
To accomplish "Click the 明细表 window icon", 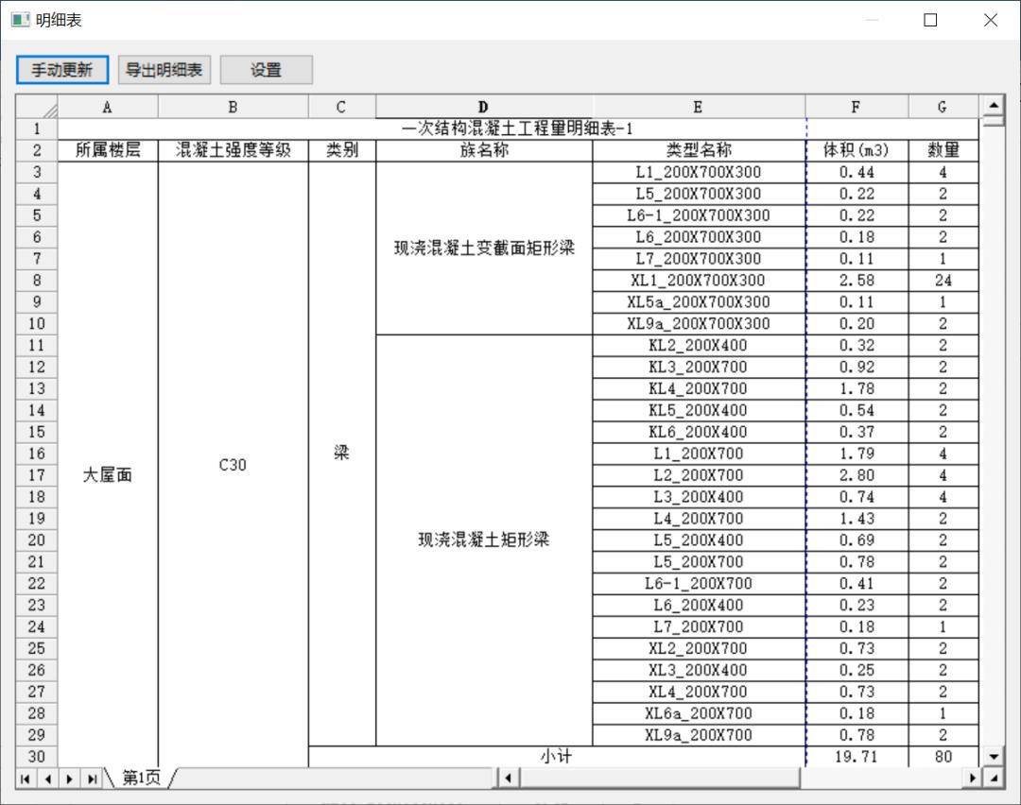I will pos(20,20).
